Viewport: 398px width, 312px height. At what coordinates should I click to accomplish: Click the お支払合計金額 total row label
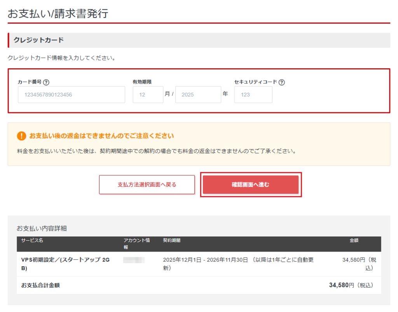[x=40, y=285]
